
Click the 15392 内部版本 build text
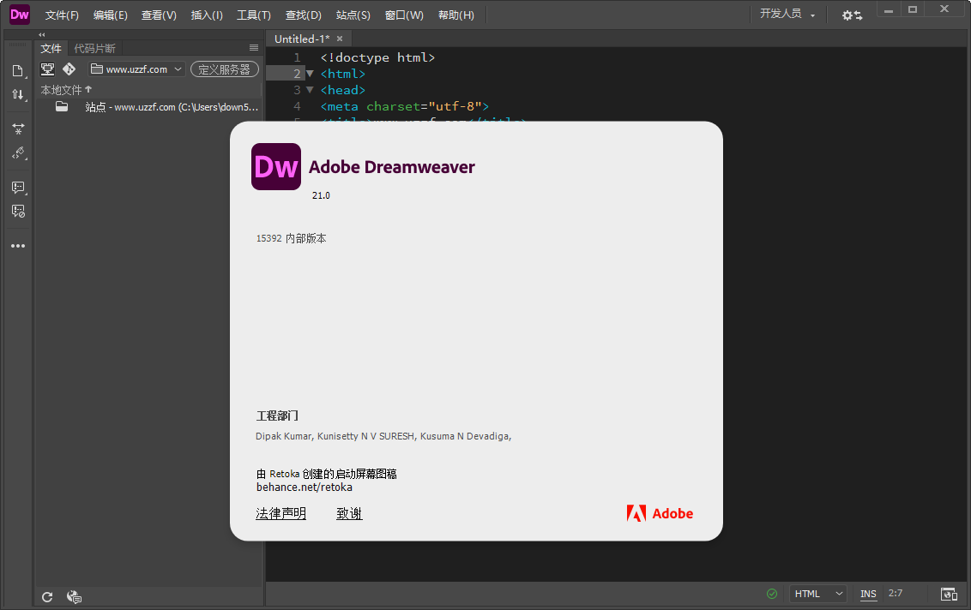click(291, 238)
